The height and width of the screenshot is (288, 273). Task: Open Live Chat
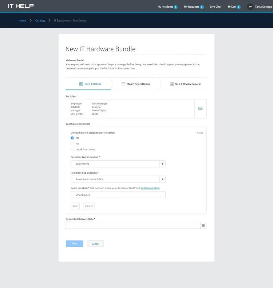215,7
